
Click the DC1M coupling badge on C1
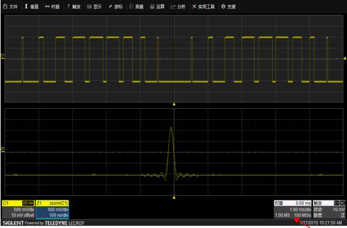tap(28, 203)
